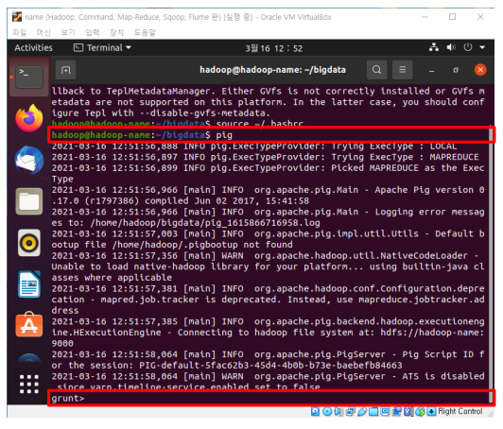Open the 입력 menu in VirtualBox
Image resolution: width=503 pixels, height=429 pixels.
[93, 32]
